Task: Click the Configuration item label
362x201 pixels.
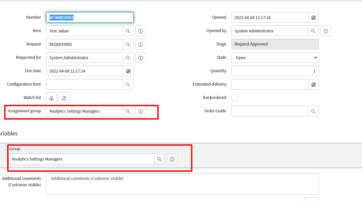Action: pyautogui.click(x=24, y=84)
